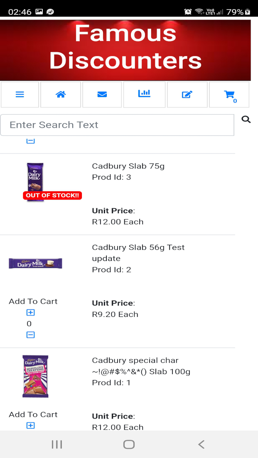Focus the Enter Search Text field
258x458 pixels.
[x=117, y=125]
